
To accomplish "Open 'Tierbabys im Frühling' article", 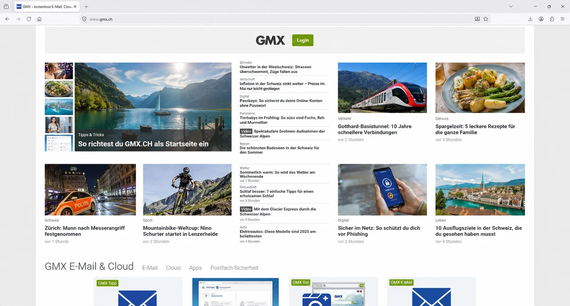I will [x=282, y=120].
